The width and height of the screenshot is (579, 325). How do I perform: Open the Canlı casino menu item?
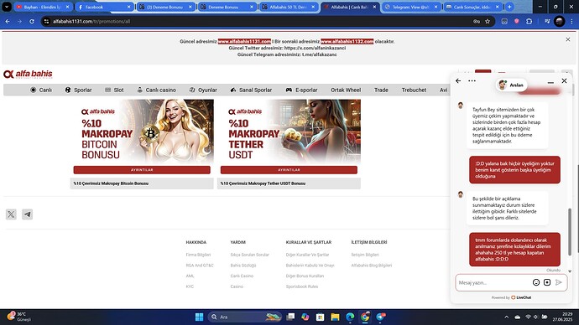[x=156, y=90]
